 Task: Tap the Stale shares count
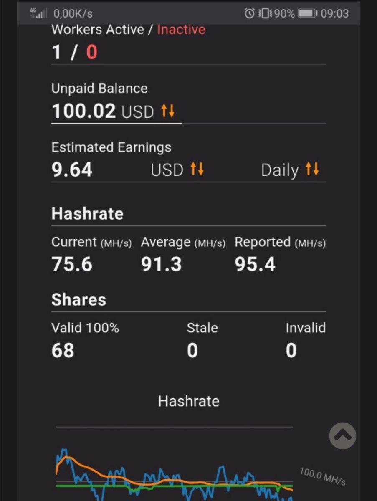[x=192, y=350]
